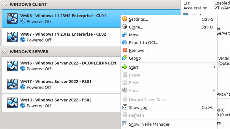Expand the Close submenu arrow
Image resolution: width=230 pixels, height=129 pixels.
coord(214,90)
